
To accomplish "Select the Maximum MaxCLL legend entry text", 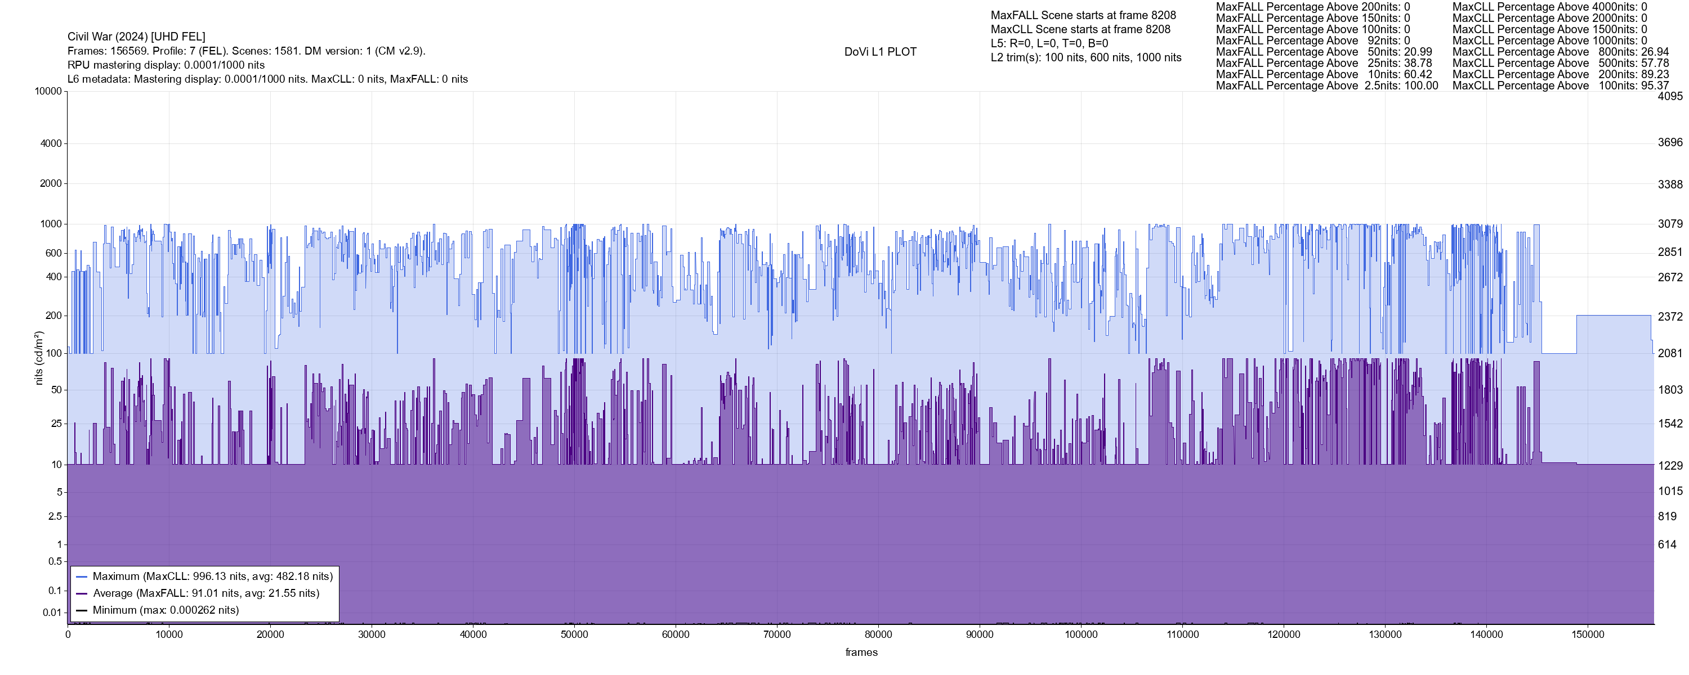I will coord(212,577).
